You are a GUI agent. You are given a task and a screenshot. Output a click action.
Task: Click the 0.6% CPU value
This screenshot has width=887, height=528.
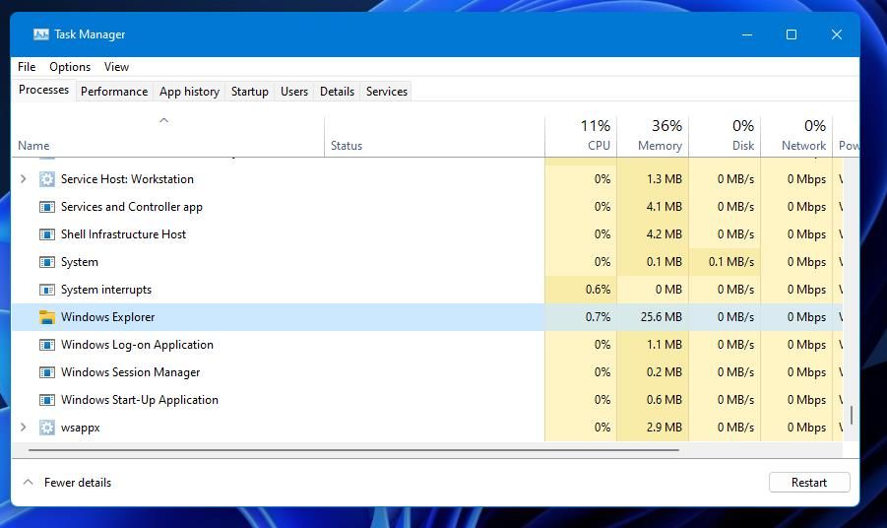(598, 290)
